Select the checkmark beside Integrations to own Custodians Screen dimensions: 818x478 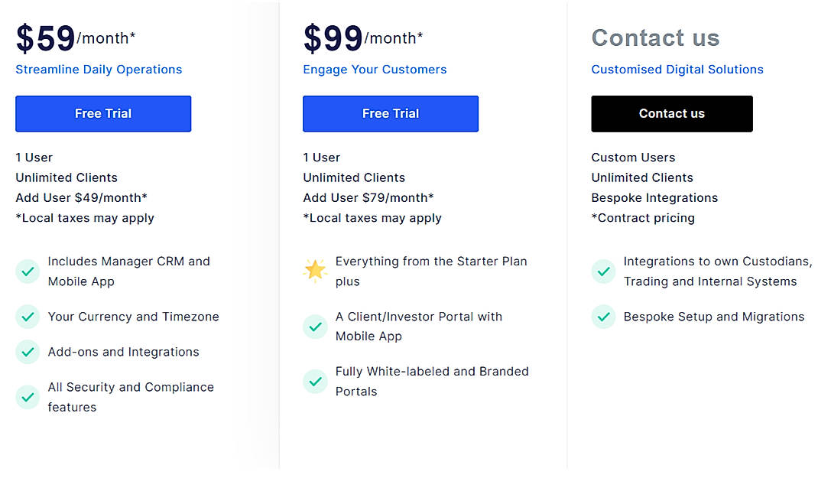pyautogui.click(x=602, y=272)
